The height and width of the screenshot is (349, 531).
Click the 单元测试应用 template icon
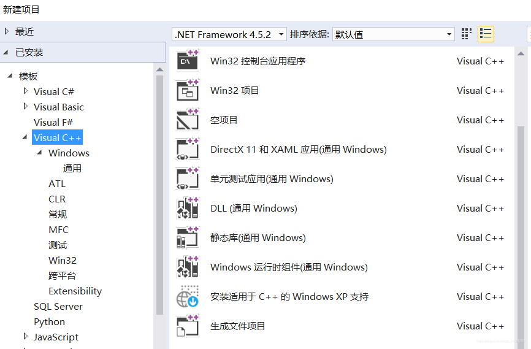pos(188,178)
